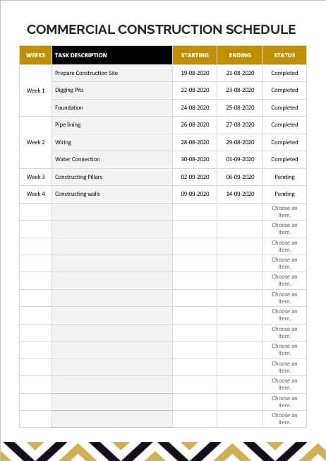Click Water Connection ending date 01-09-2020

[x=240, y=159]
